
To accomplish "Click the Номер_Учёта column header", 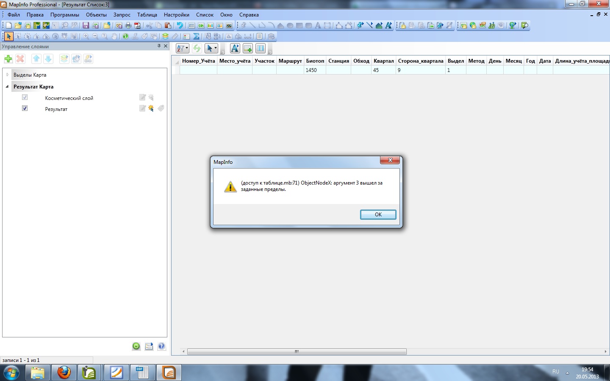I will [199, 61].
